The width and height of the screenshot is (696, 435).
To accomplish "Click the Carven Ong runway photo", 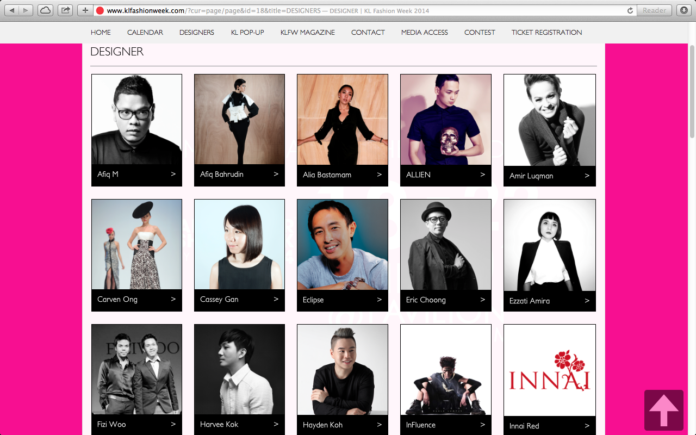I will 136,245.
